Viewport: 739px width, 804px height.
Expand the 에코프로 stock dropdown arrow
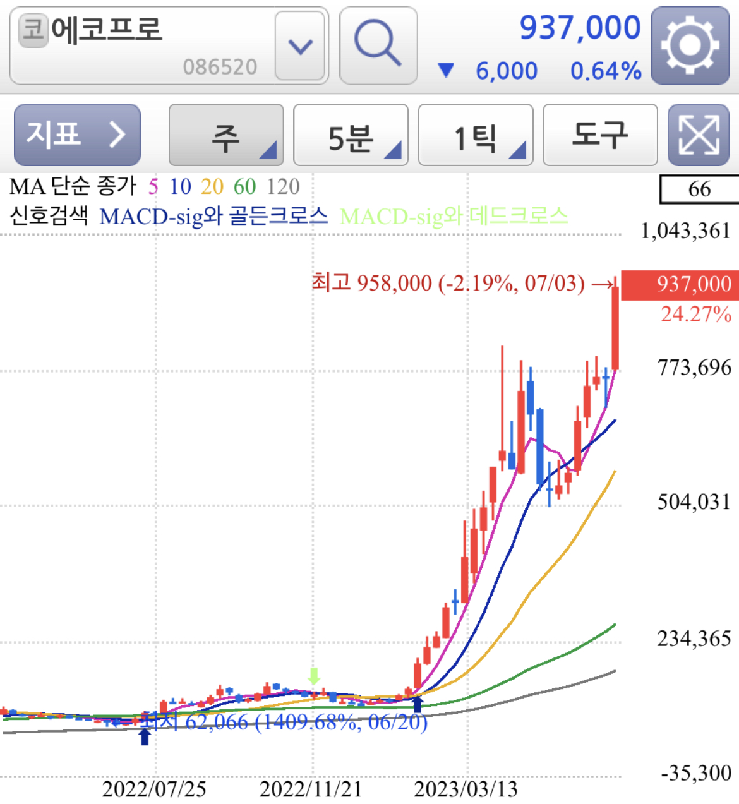click(300, 45)
